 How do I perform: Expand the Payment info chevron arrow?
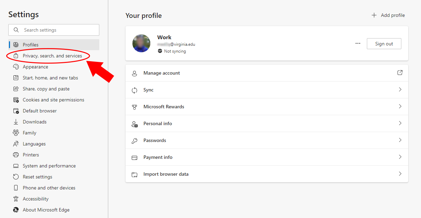tap(400, 157)
